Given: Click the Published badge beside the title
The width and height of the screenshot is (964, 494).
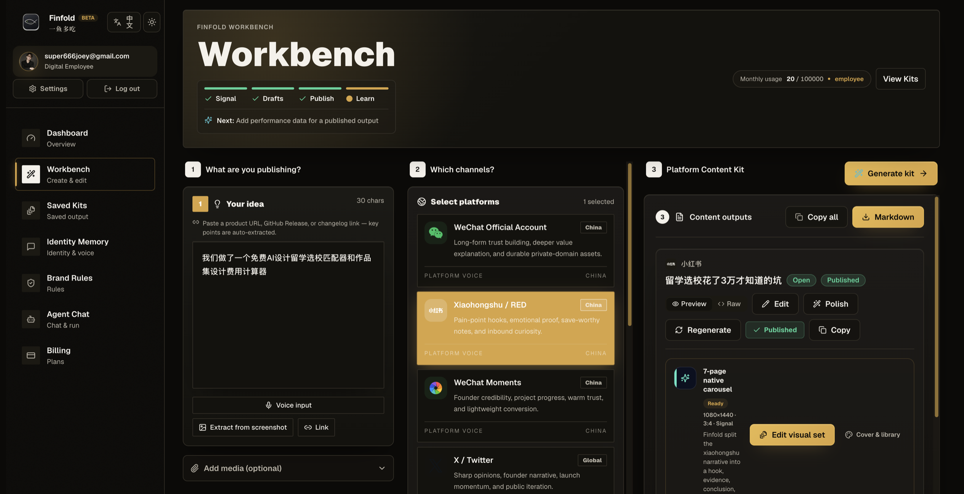Looking at the screenshot, I should click(x=843, y=280).
